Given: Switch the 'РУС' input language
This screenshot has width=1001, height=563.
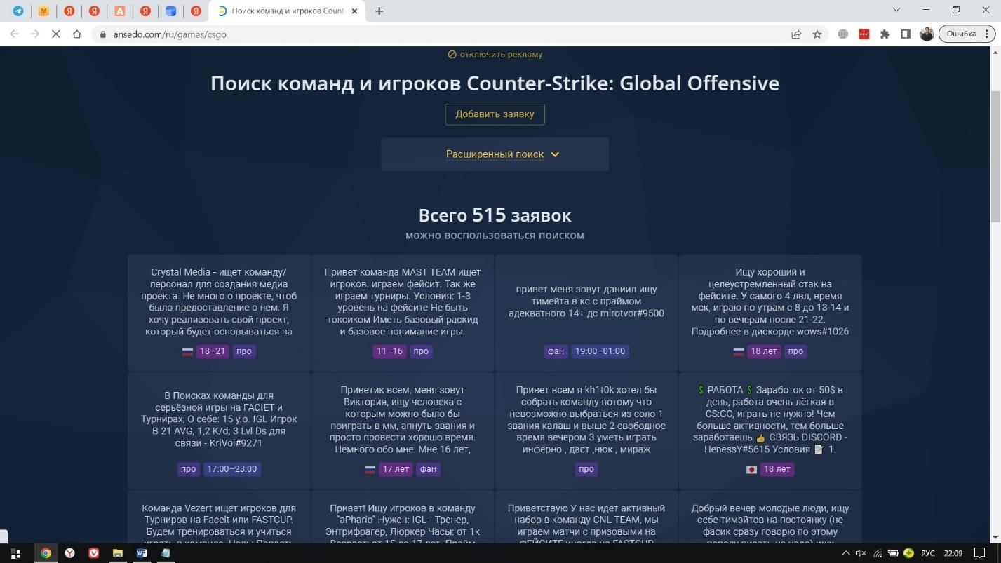Looking at the screenshot, I should click(928, 553).
